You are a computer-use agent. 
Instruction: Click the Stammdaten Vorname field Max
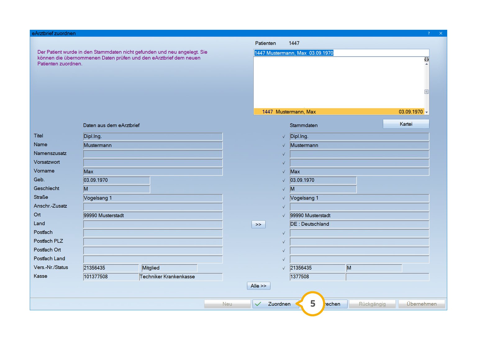click(x=359, y=172)
